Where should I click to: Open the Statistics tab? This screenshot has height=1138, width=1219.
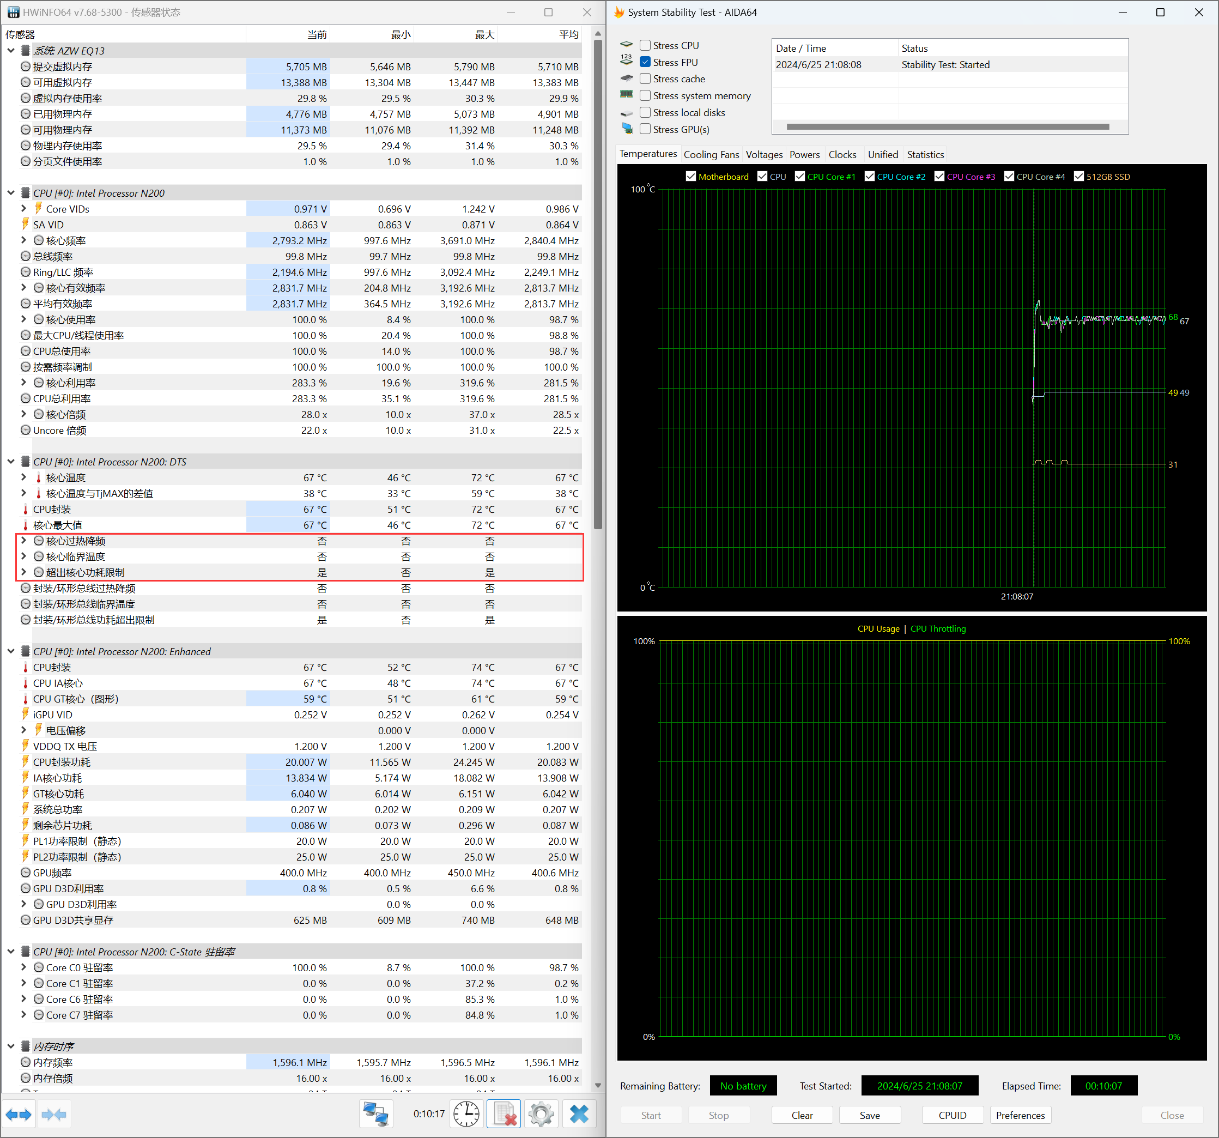coord(925,155)
